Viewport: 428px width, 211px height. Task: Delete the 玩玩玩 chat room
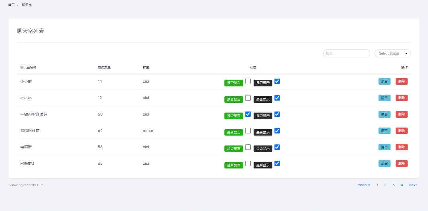(x=402, y=98)
